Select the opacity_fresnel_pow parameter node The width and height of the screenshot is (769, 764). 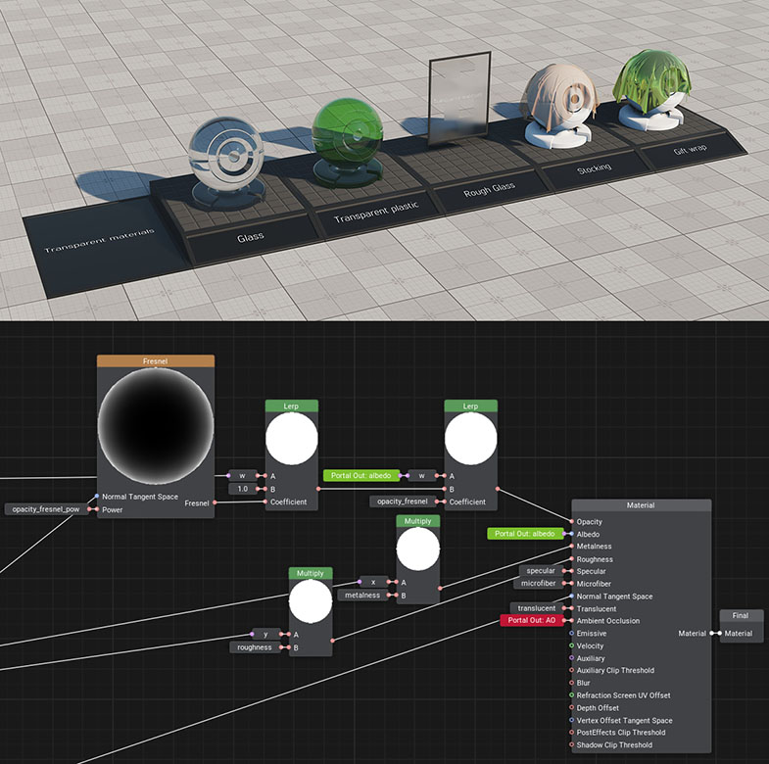point(46,509)
